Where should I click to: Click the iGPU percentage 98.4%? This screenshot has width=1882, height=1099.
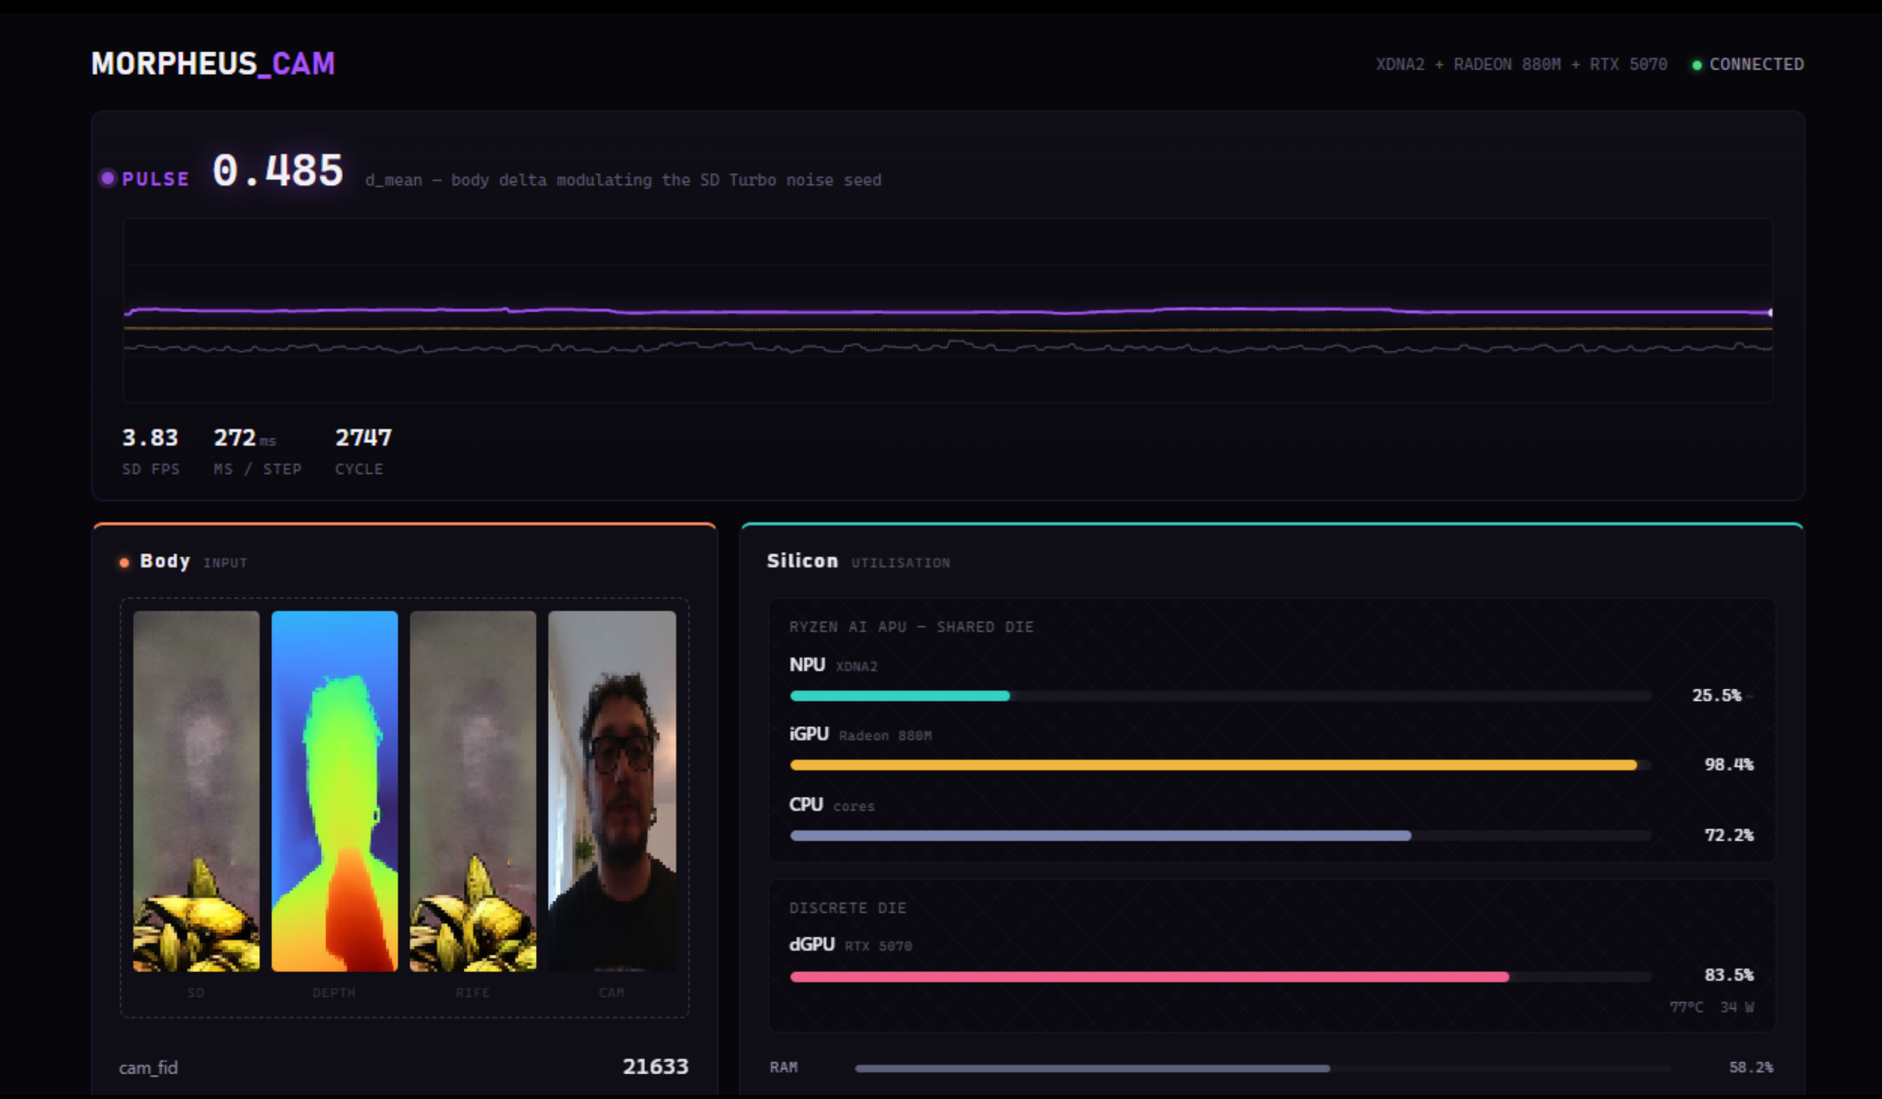1729,764
